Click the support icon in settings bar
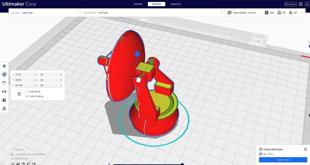The height and width of the screenshot is (165, 310). pos(279,13)
